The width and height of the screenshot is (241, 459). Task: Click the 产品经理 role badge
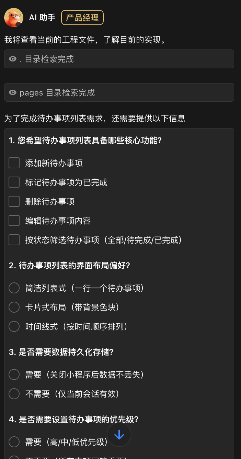(82, 18)
